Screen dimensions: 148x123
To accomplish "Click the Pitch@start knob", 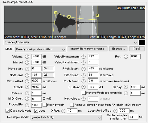I will point(84,69).
